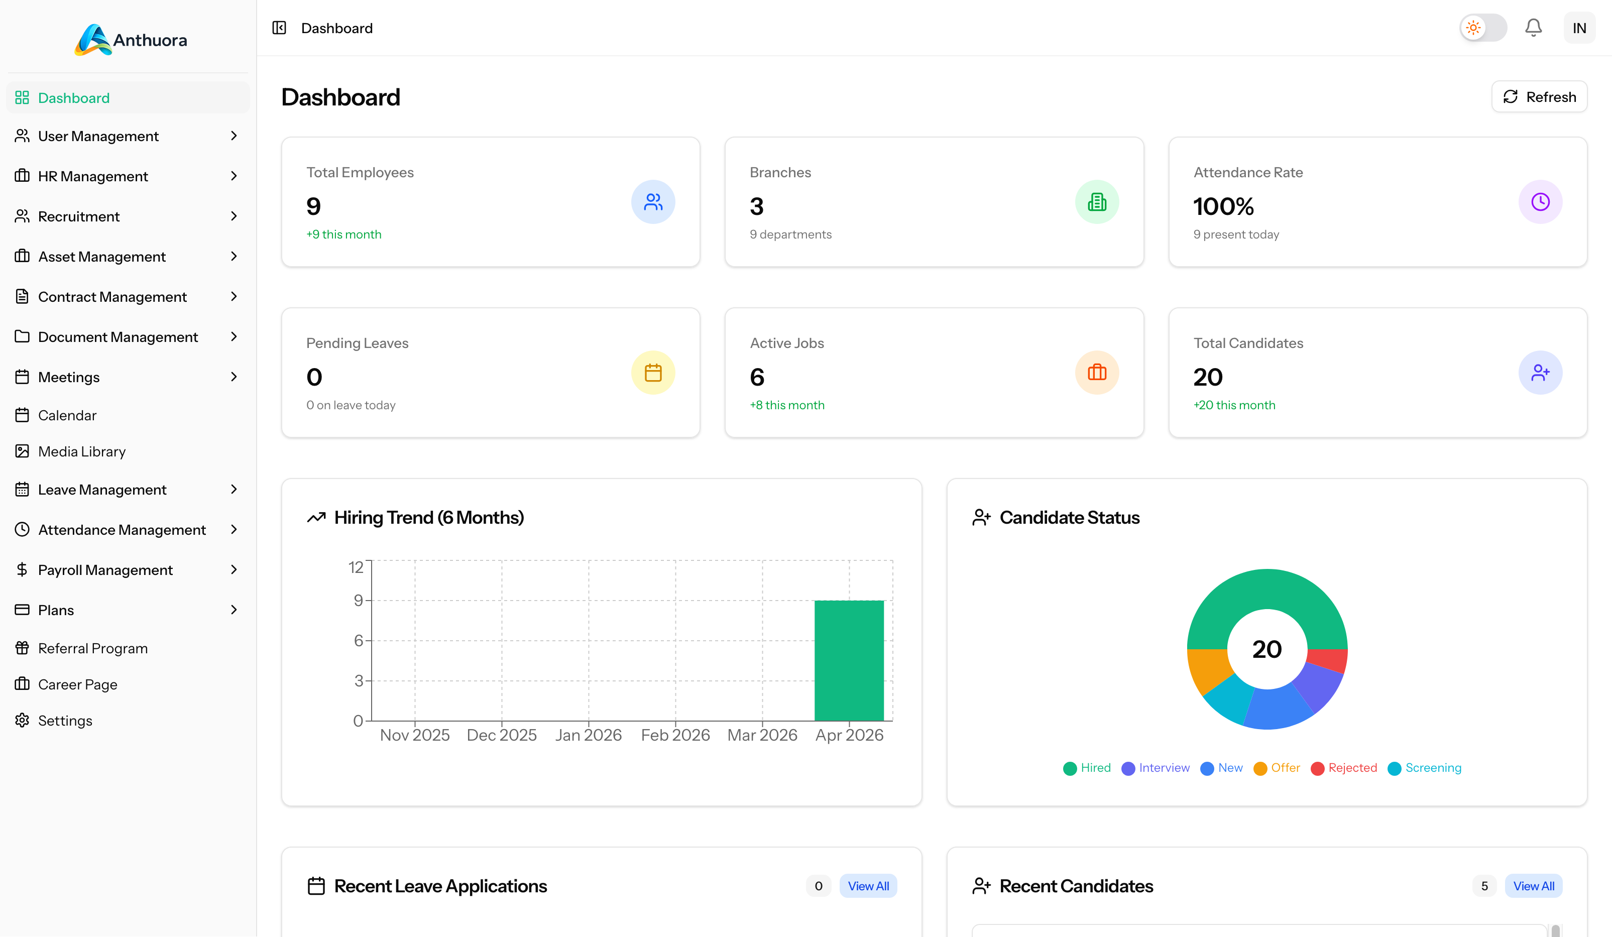The image size is (1612, 937).
Task: Click the Pending Leaves calendar icon
Action: 652,373
